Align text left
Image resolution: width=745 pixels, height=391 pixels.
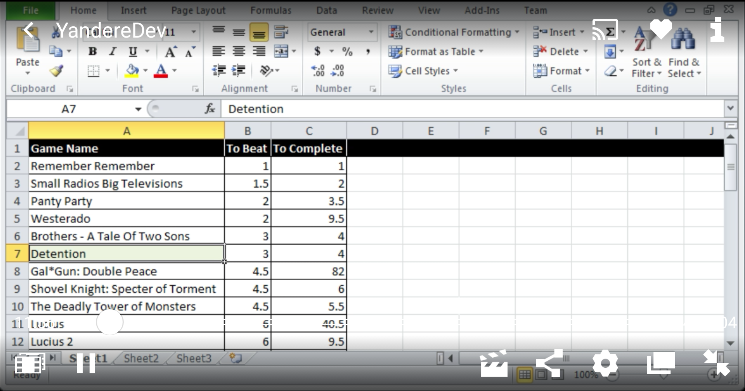(x=219, y=51)
